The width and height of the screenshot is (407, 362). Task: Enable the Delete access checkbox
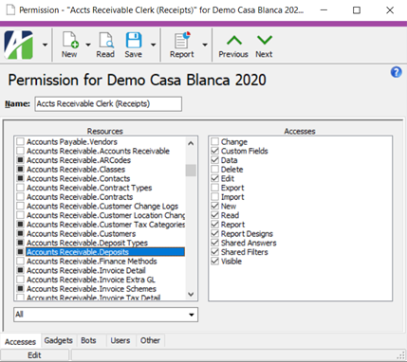click(215, 169)
